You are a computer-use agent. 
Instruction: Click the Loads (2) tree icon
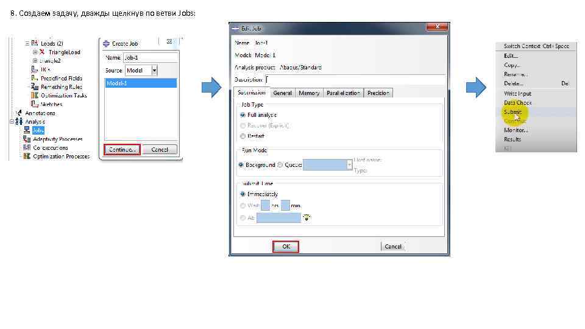click(35, 43)
